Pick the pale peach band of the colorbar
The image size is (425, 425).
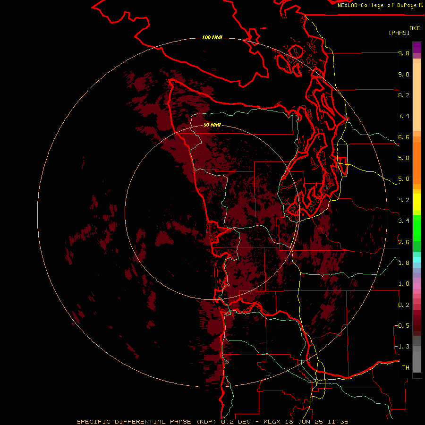417,98
